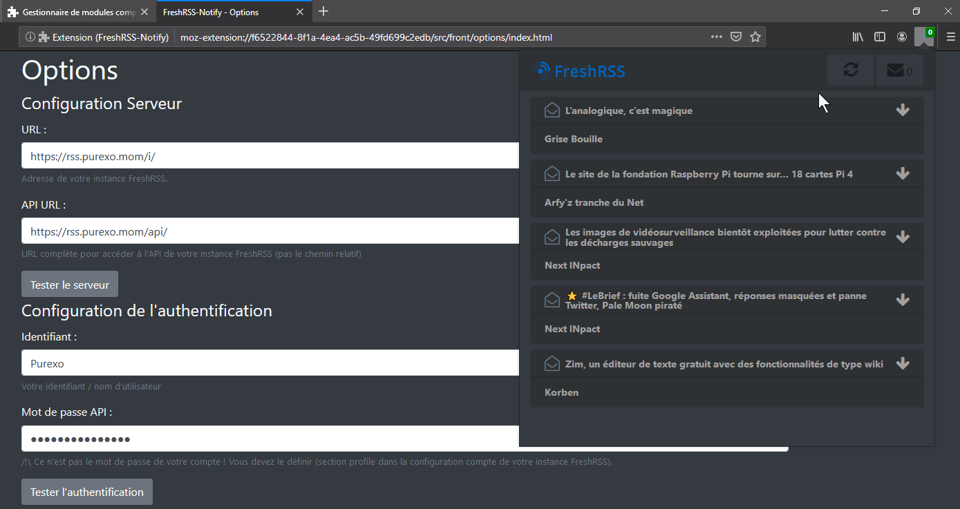
Task: Open page actions three-dot menu
Action: 717,37
